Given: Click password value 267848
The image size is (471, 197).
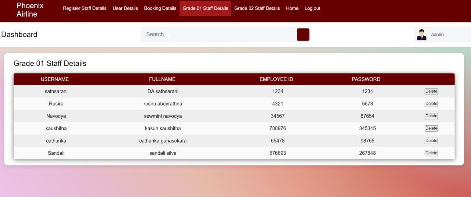Looking at the screenshot, I should click(368, 153).
